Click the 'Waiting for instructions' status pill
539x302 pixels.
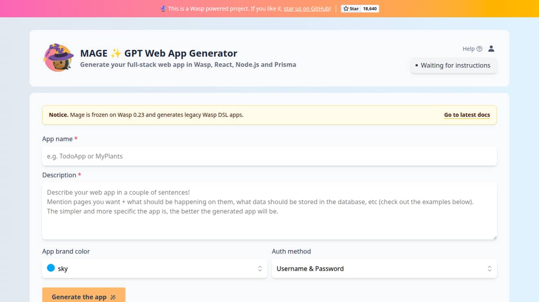click(x=454, y=65)
